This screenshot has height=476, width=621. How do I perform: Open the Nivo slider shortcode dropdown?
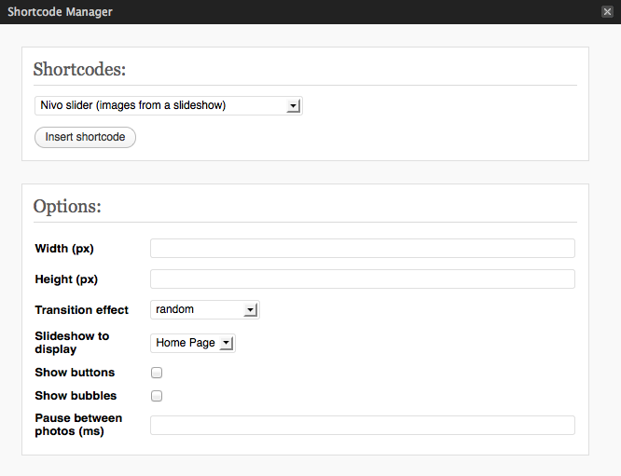click(x=169, y=105)
